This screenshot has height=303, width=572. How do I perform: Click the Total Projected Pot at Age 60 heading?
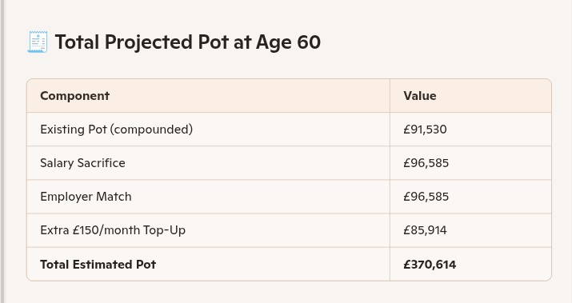pyautogui.click(x=188, y=42)
